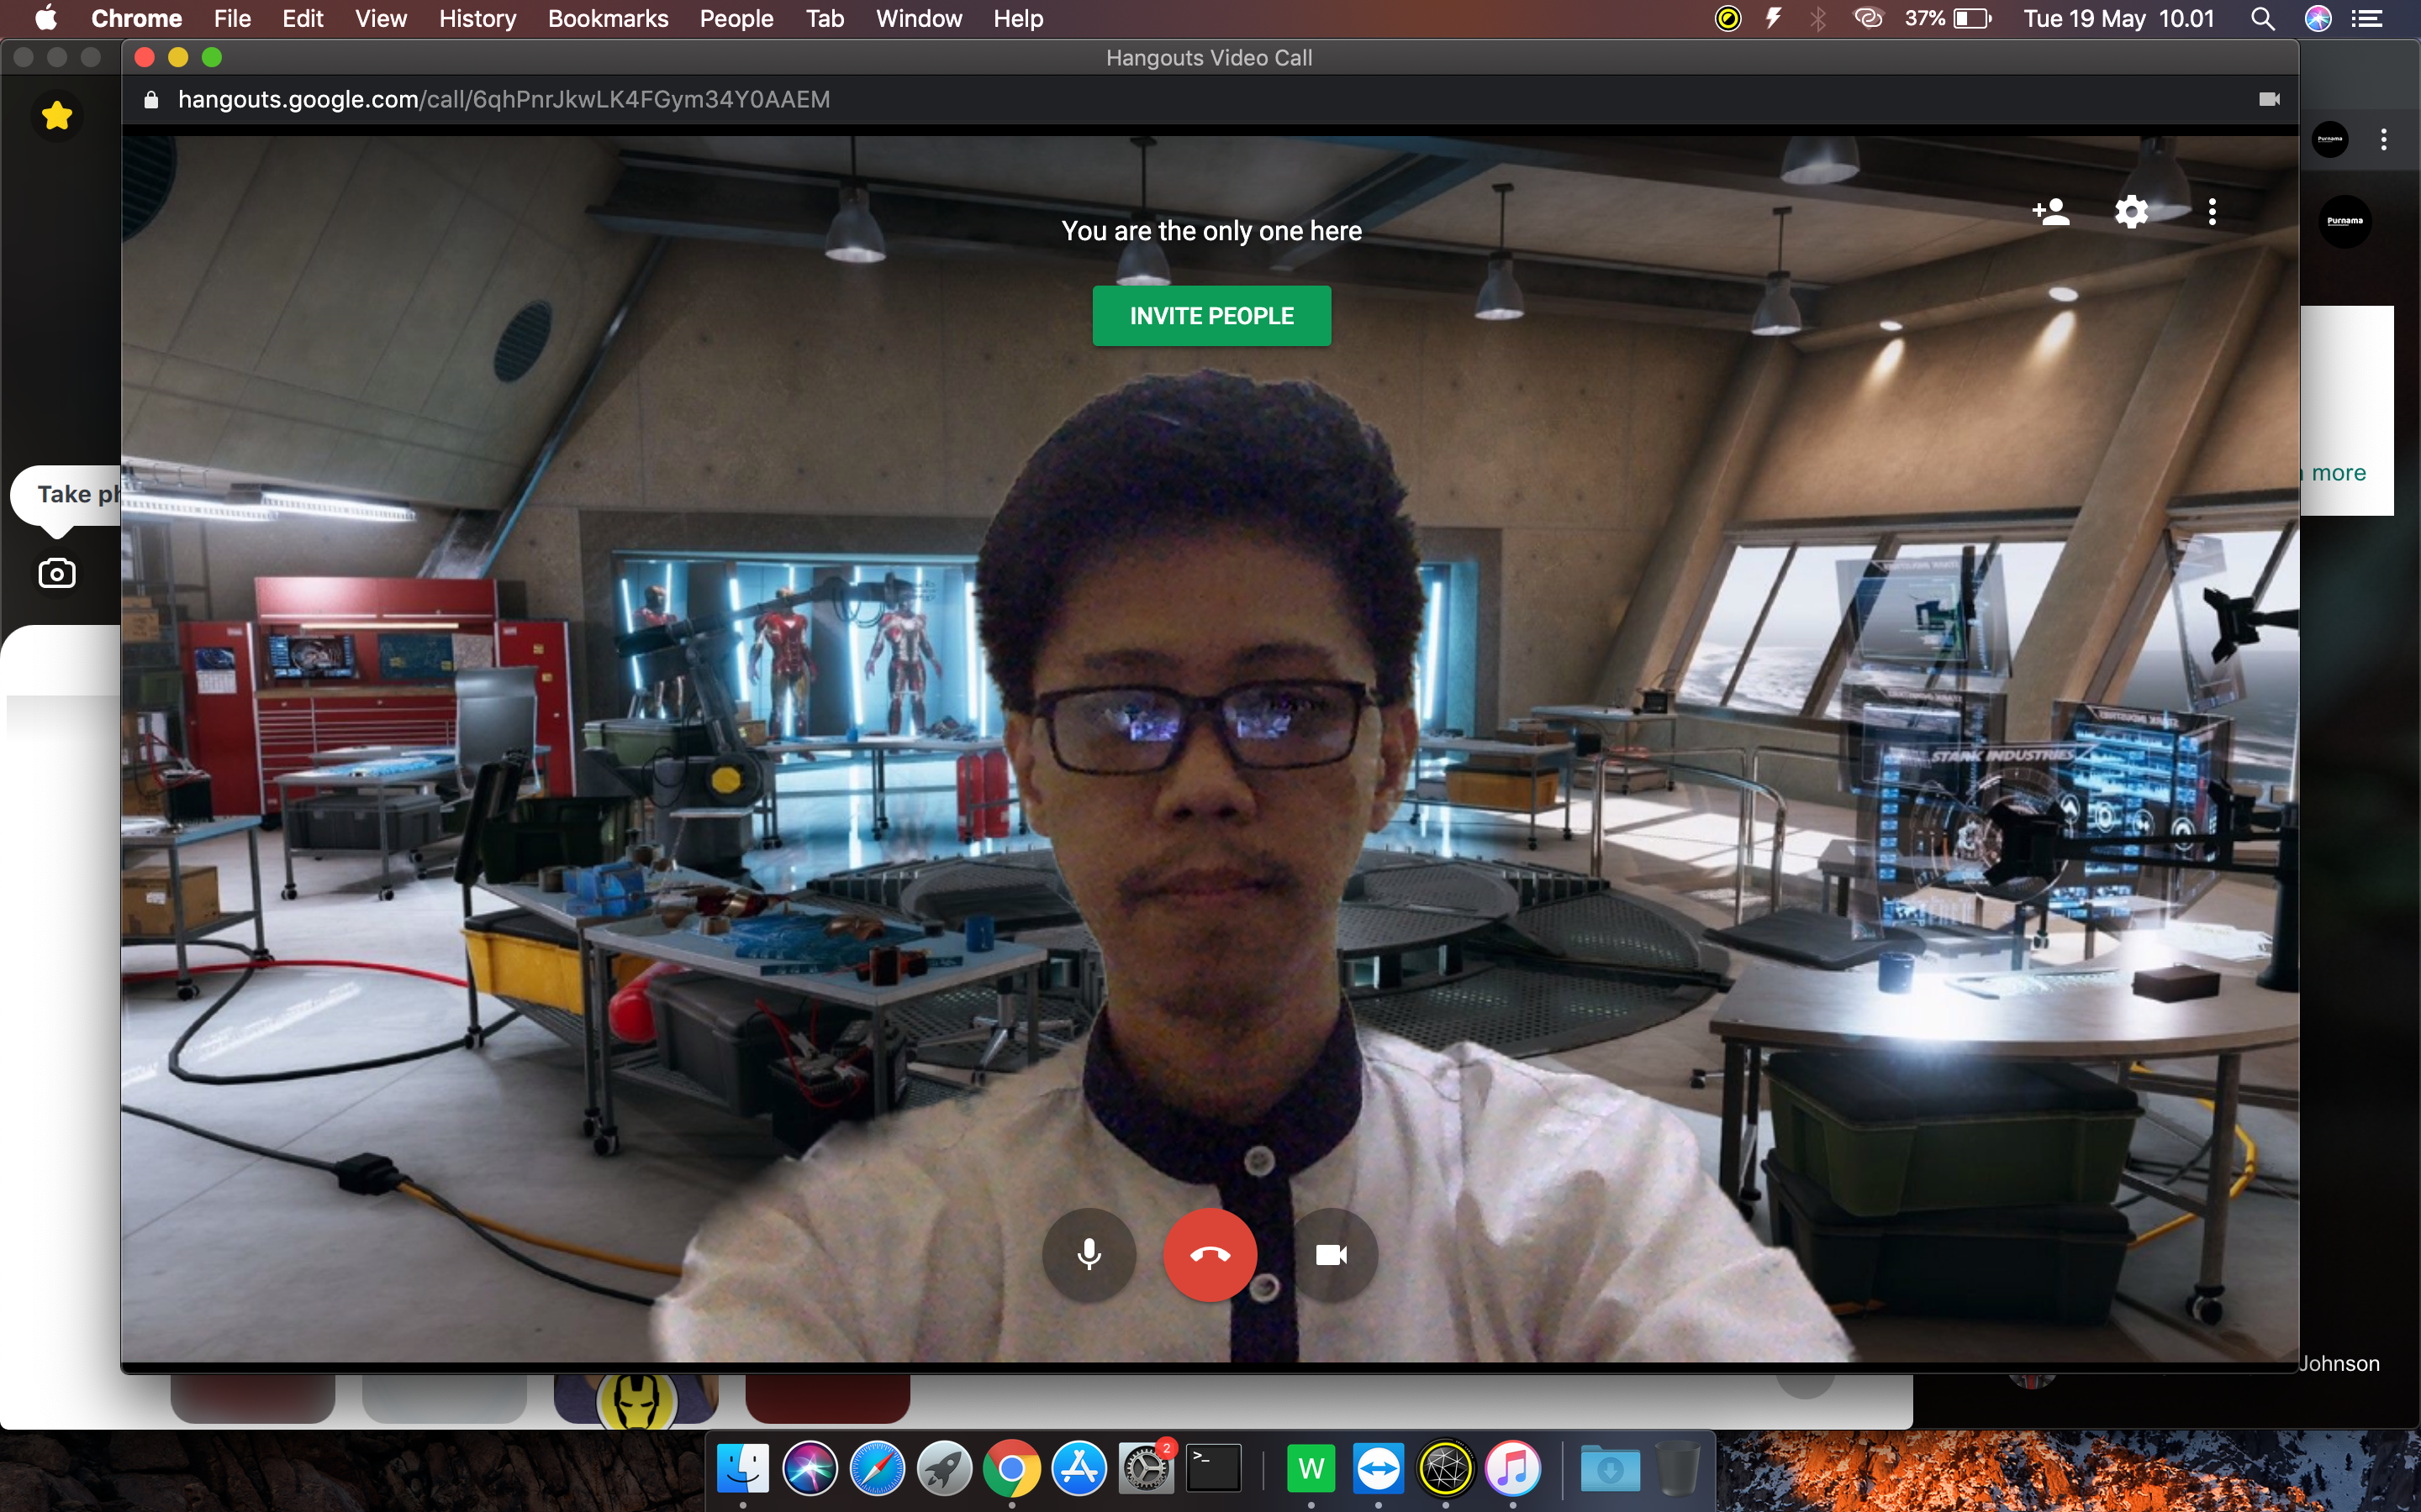The image size is (2421, 1512).
Task: Click the Bluetooth status icon
Action: tap(1817, 18)
